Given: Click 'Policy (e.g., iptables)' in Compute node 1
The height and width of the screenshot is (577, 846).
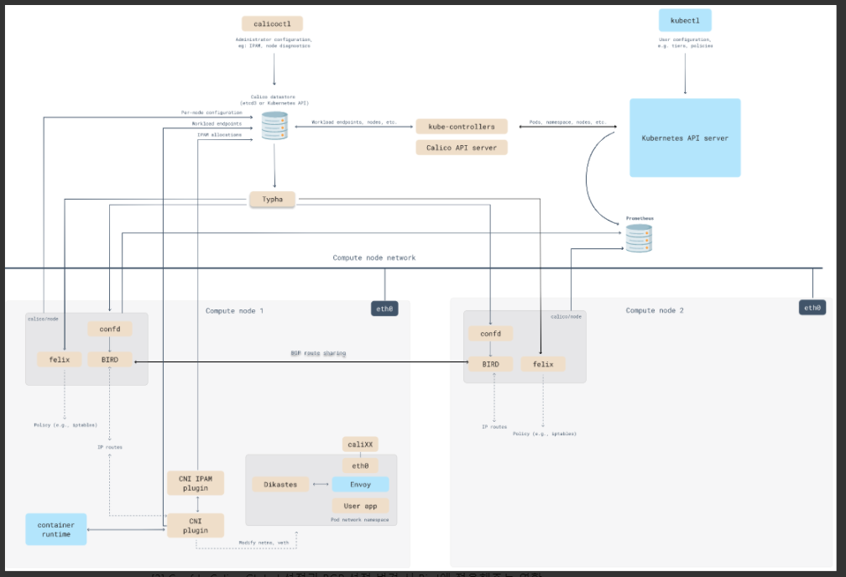Looking at the screenshot, I should point(65,425).
